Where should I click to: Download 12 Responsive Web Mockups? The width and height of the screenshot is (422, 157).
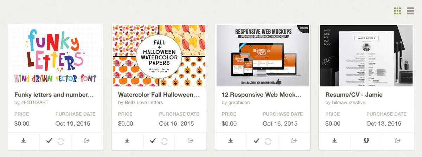click(231, 141)
